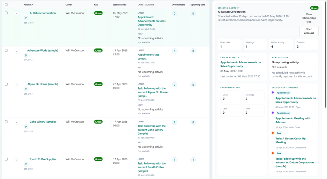The height and width of the screenshot is (179, 327).
Task: Expand the Alpine Ski House (sample) row
Action: pyautogui.click(x=16, y=85)
